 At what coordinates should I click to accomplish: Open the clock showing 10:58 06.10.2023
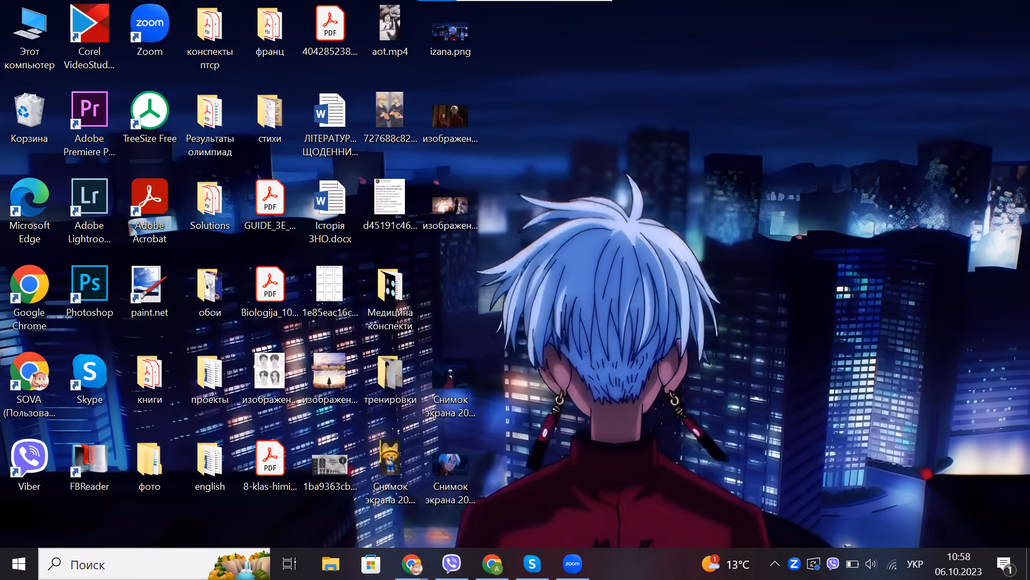959,564
